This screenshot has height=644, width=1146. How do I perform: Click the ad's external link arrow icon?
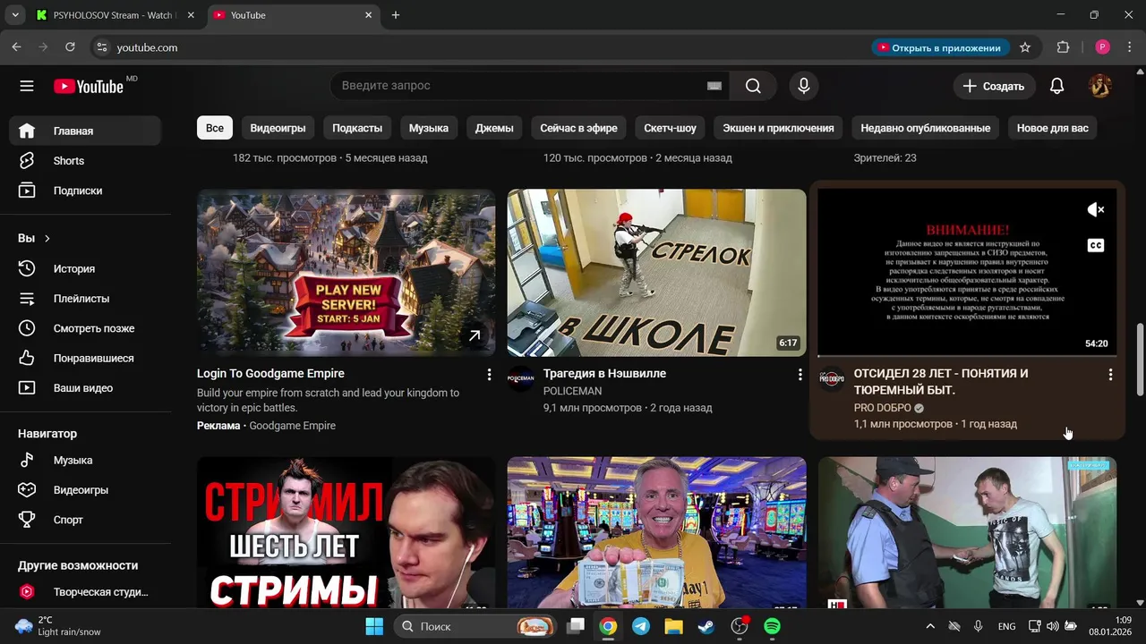coord(475,335)
